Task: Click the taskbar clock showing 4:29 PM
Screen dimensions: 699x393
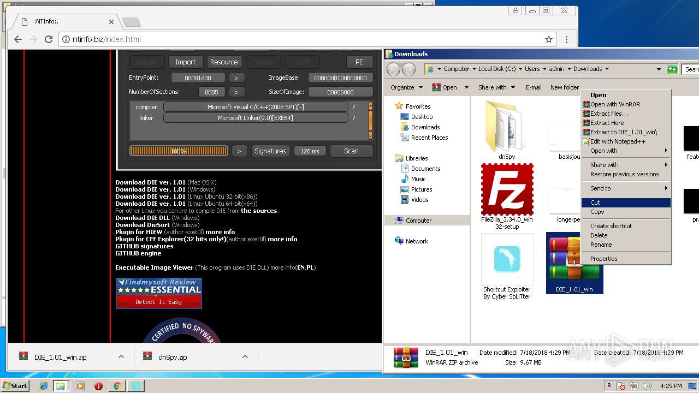Action: click(x=671, y=386)
